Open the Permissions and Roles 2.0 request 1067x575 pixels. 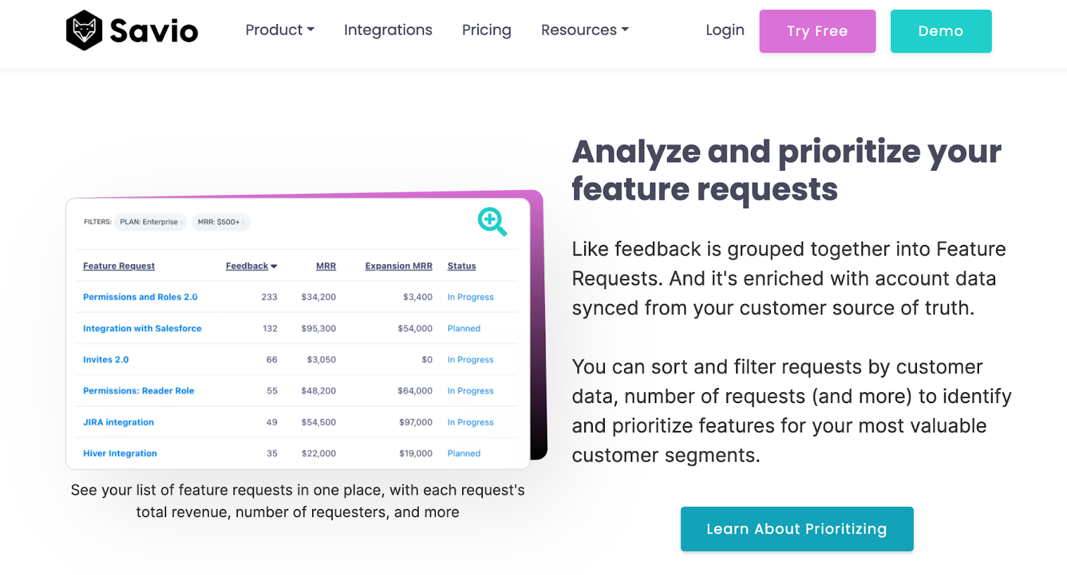(140, 297)
